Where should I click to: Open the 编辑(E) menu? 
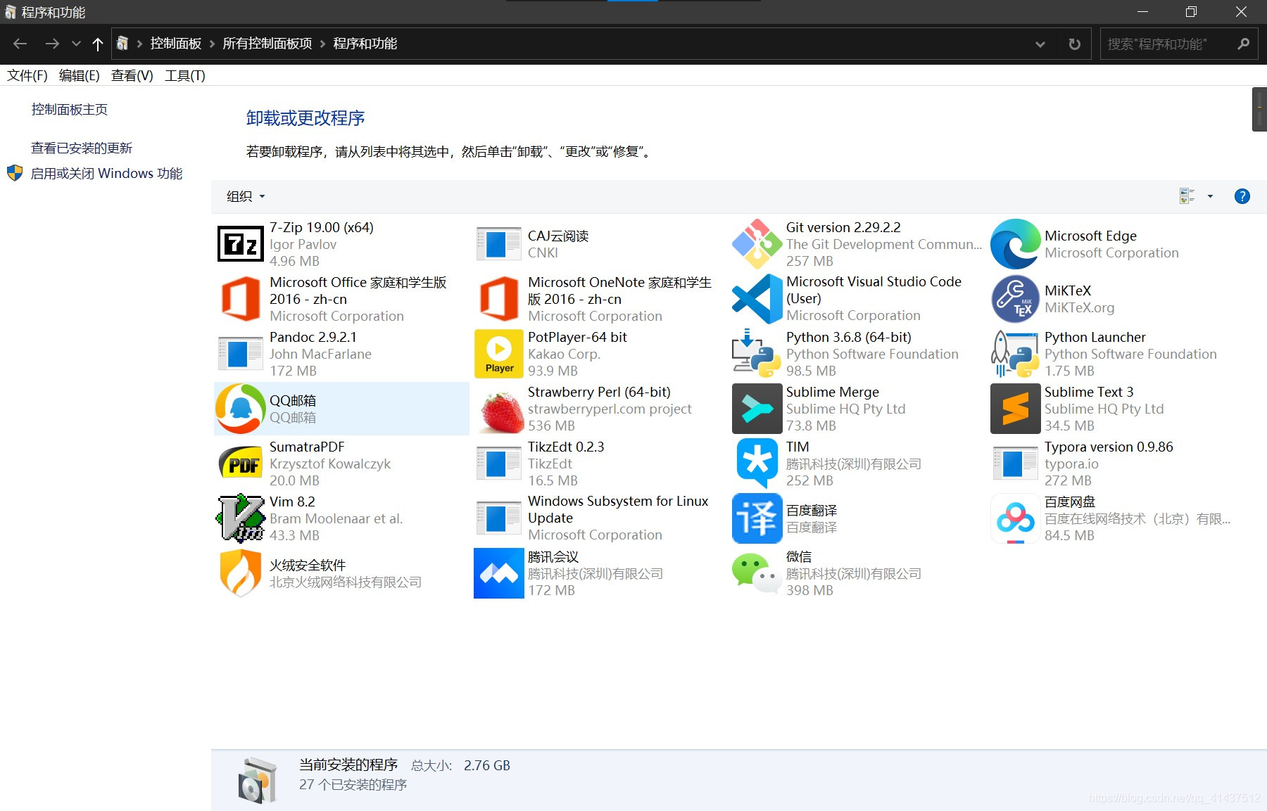click(x=79, y=75)
